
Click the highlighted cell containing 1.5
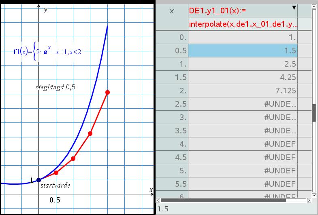click(x=243, y=51)
